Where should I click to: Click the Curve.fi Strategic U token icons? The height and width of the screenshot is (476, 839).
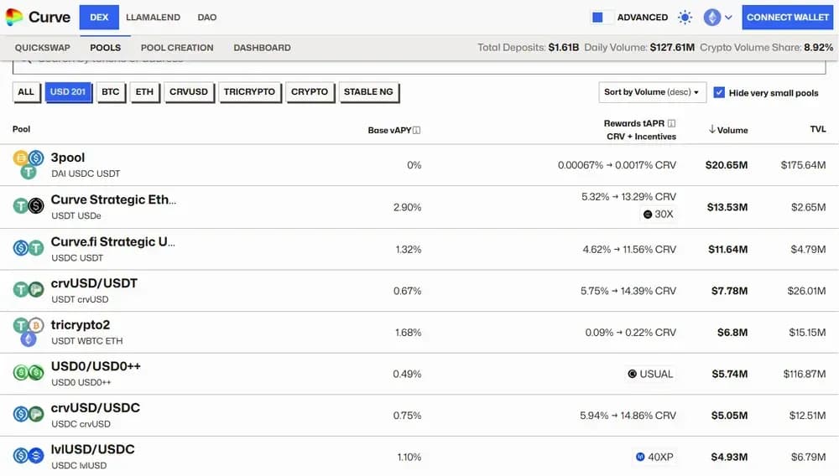click(x=29, y=248)
